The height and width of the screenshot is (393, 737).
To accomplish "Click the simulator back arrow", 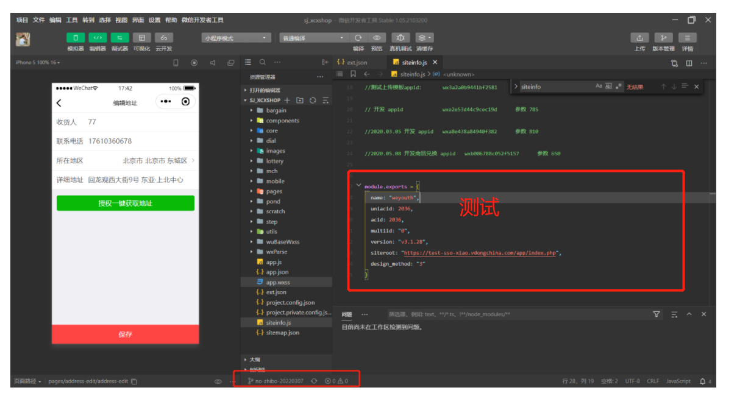I will (x=59, y=103).
